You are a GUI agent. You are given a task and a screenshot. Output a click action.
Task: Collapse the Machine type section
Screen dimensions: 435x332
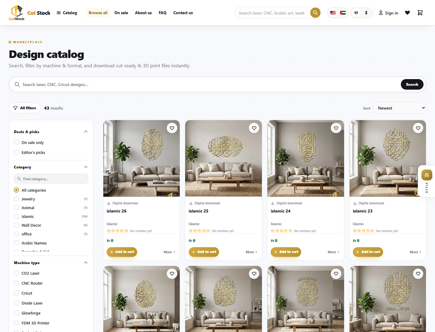[x=86, y=263]
